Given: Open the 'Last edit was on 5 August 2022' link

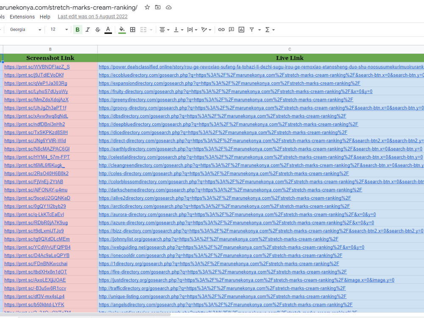Looking at the screenshot, I should (x=92, y=17).
